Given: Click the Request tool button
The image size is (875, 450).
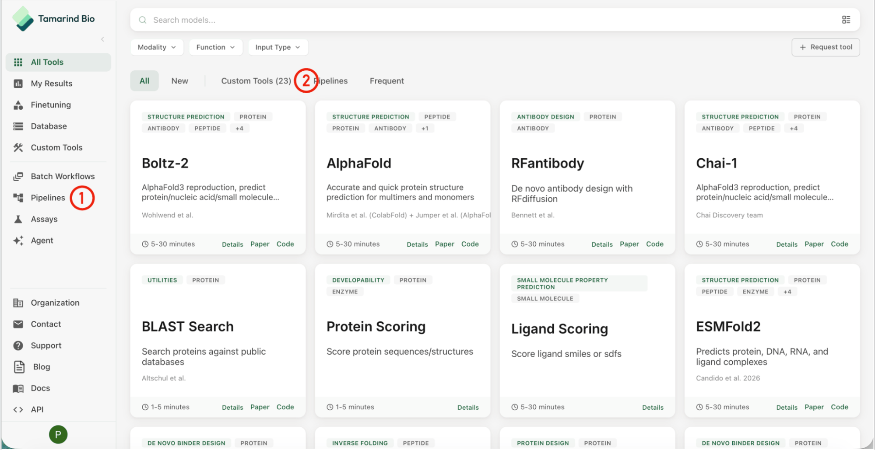Looking at the screenshot, I should click(x=826, y=47).
